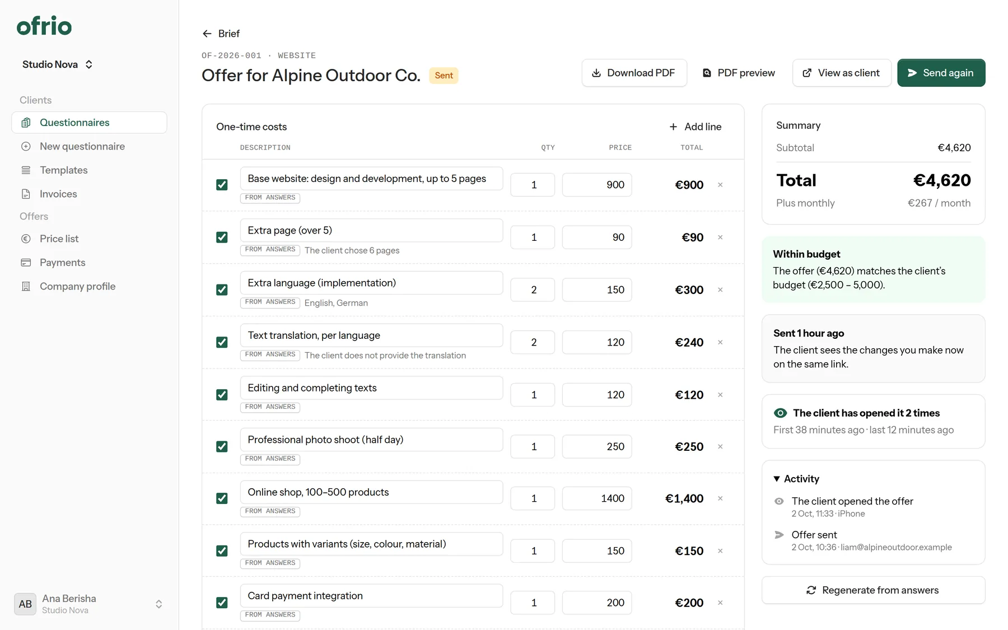The width and height of the screenshot is (1008, 630).
Task: Edit the Base website price field
Action: click(597, 185)
